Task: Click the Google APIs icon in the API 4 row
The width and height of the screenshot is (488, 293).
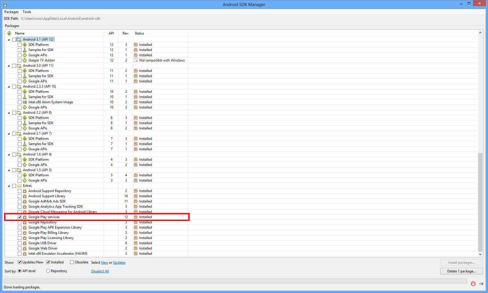Action: pyautogui.click(x=25, y=165)
